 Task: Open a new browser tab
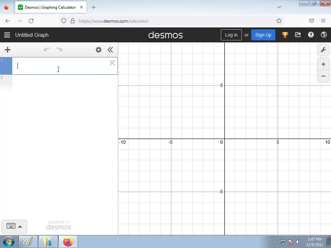pos(93,7)
